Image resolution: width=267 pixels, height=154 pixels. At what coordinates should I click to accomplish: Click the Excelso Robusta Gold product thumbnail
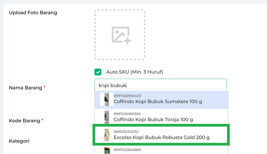[x=107, y=135]
